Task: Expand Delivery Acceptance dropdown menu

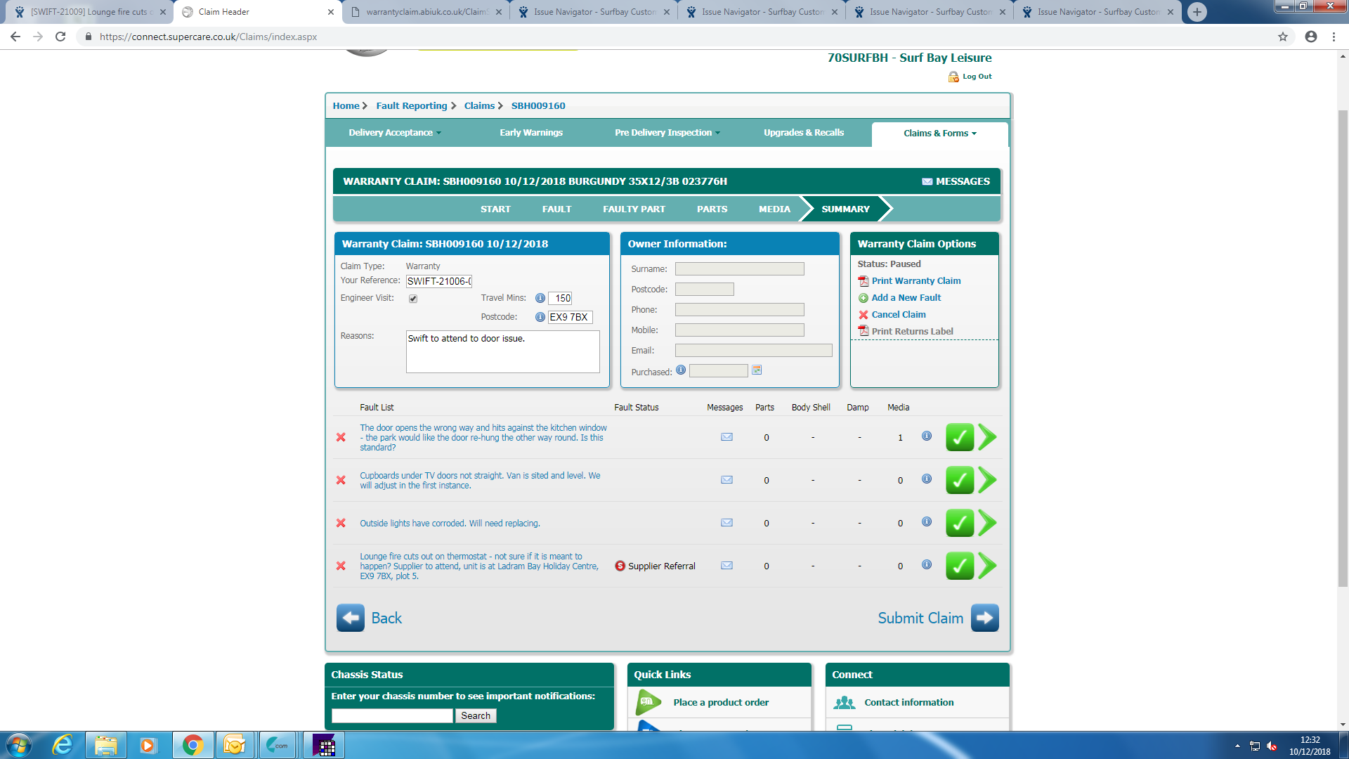Action: [x=395, y=133]
